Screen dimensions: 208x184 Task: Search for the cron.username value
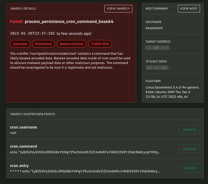(189, 130)
